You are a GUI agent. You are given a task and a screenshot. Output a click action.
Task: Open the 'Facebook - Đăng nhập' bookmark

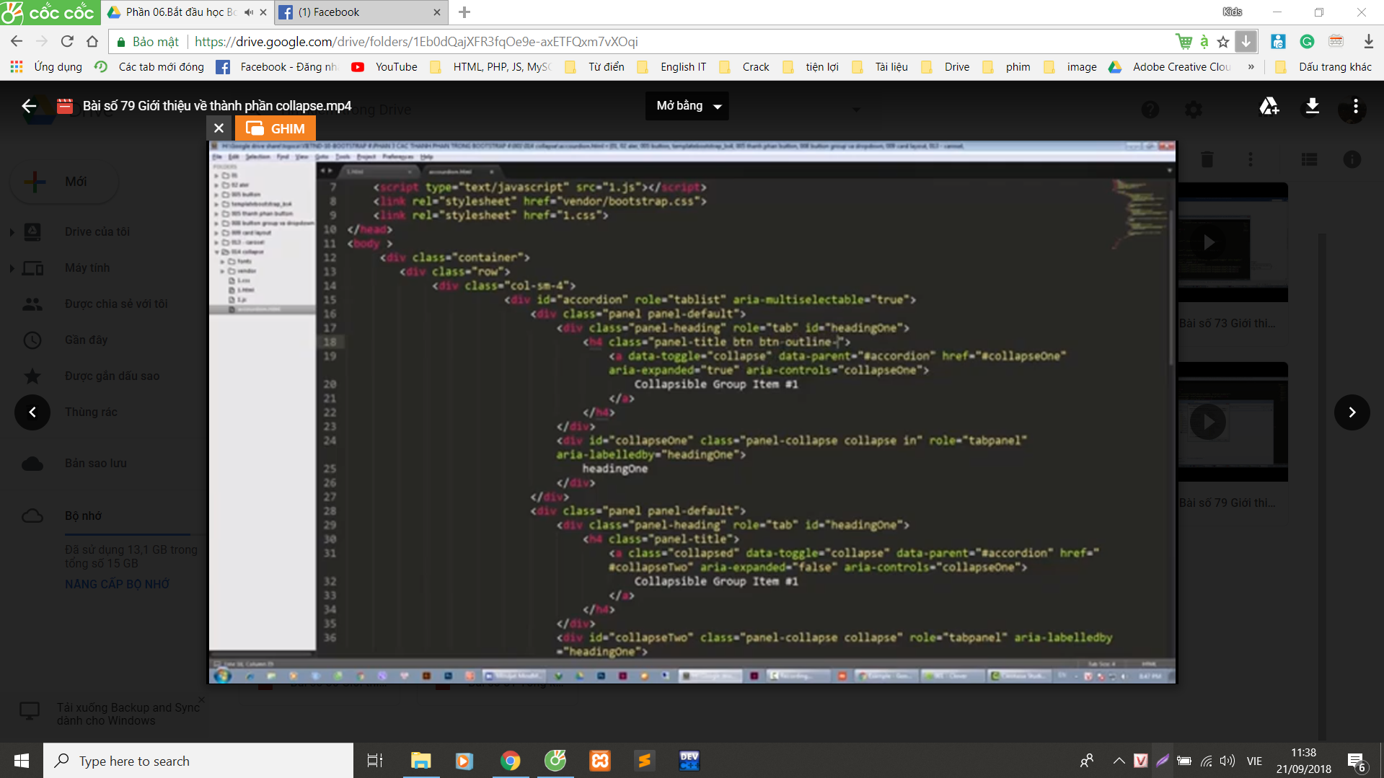(278, 67)
